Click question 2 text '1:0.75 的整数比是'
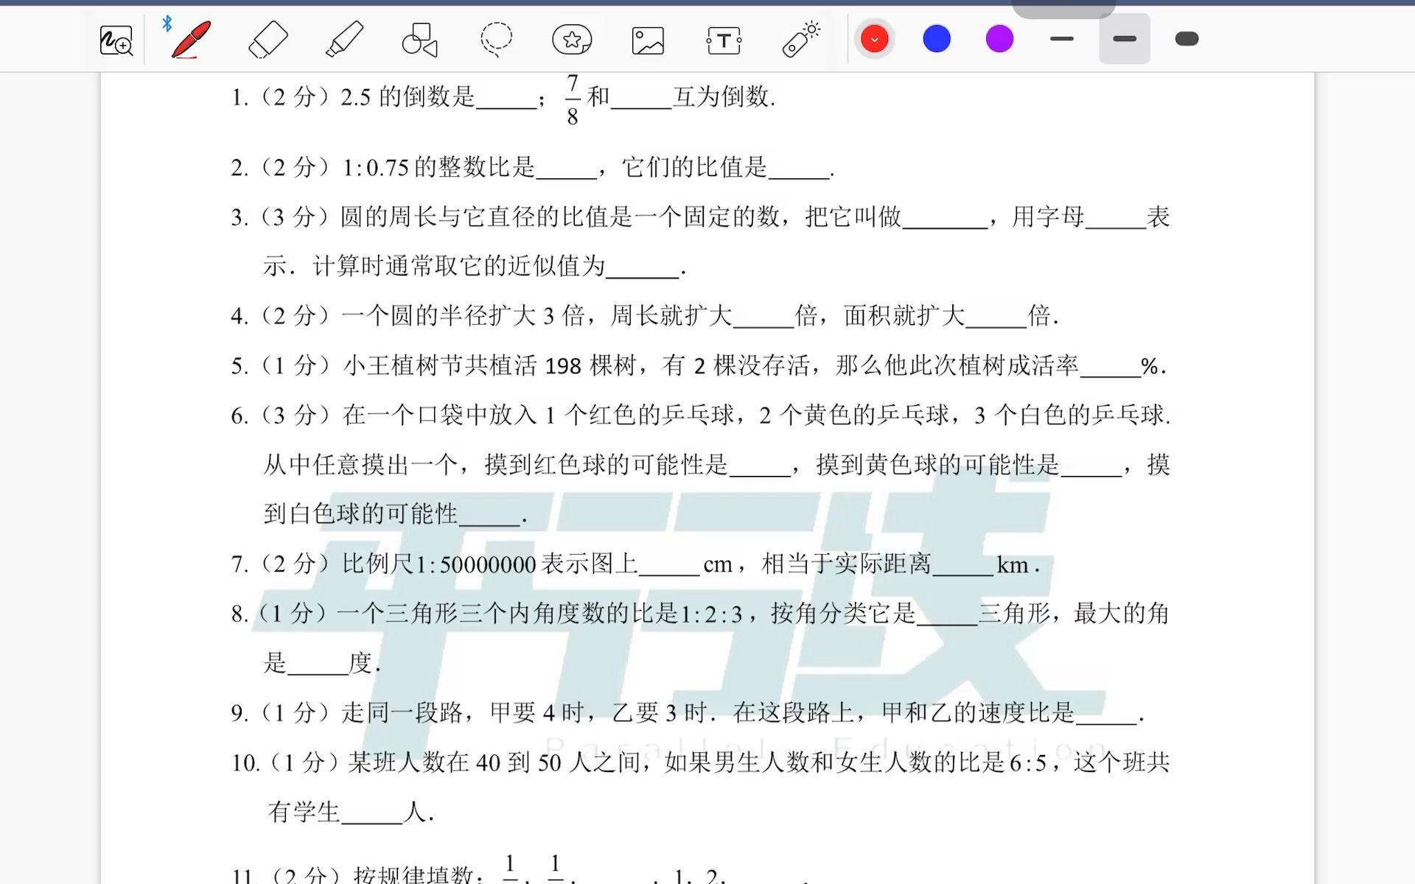 click(x=439, y=167)
